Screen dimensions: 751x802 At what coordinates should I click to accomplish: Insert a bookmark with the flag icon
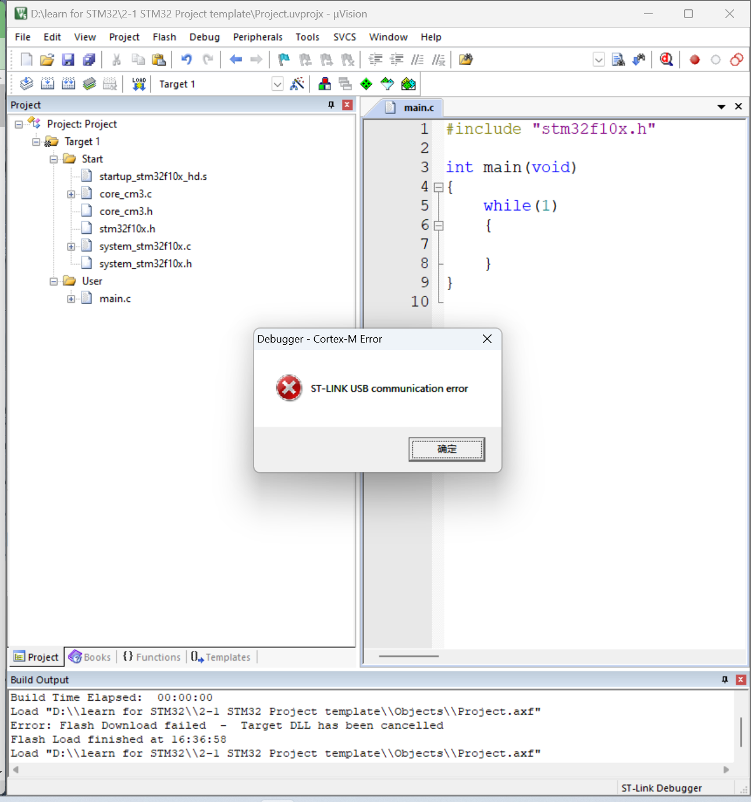coord(284,59)
